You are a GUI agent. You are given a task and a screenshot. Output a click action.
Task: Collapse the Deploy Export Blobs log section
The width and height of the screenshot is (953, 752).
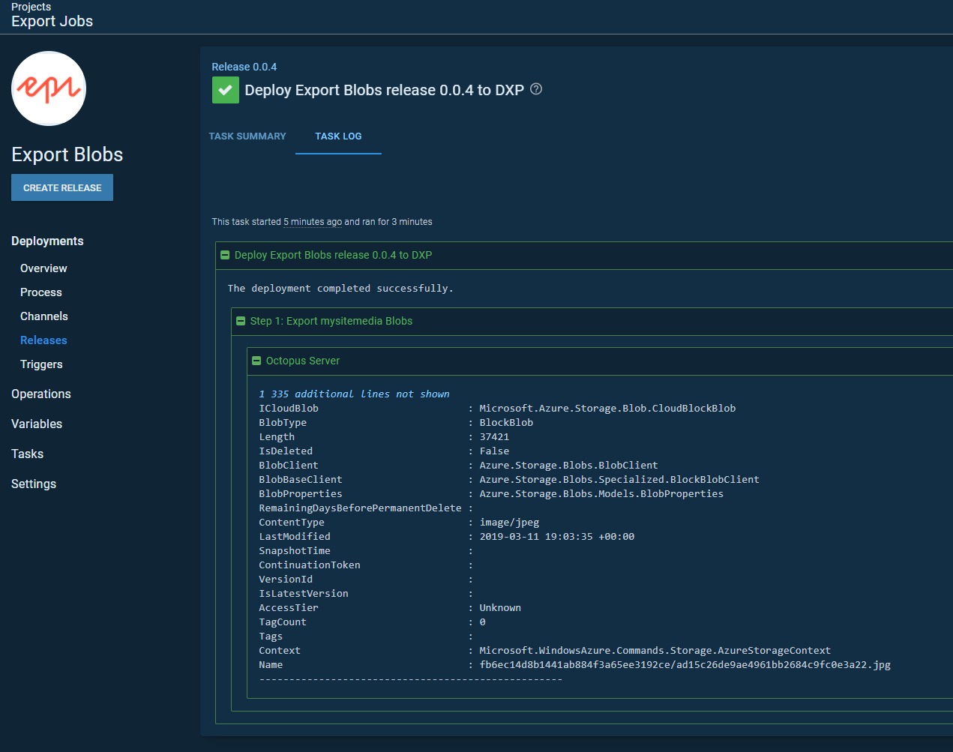tap(225, 256)
